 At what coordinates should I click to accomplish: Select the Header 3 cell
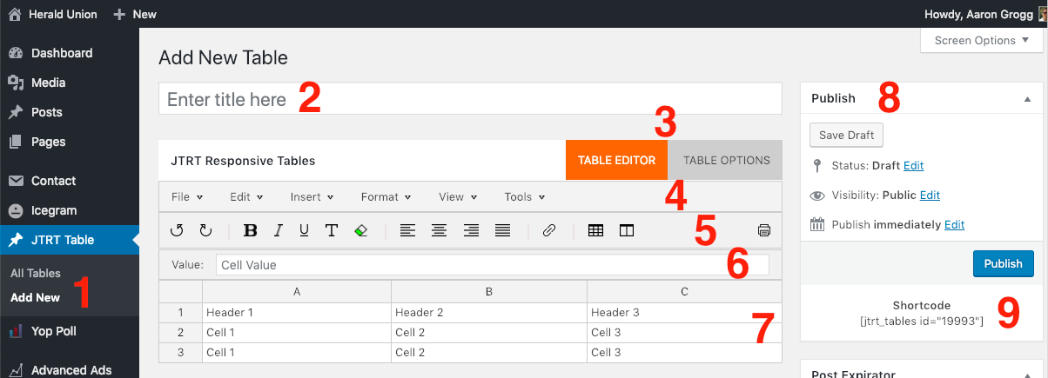pyautogui.click(x=684, y=312)
